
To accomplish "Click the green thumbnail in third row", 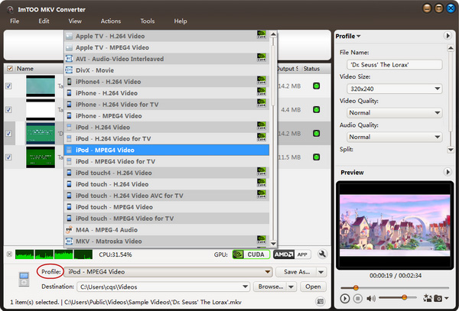I will pos(41,133).
